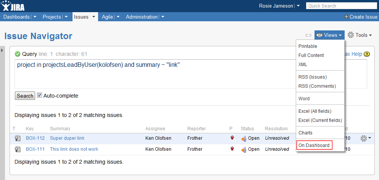The image size is (379, 180).
Task: Click Create Issue link
Action: pos(361,17)
